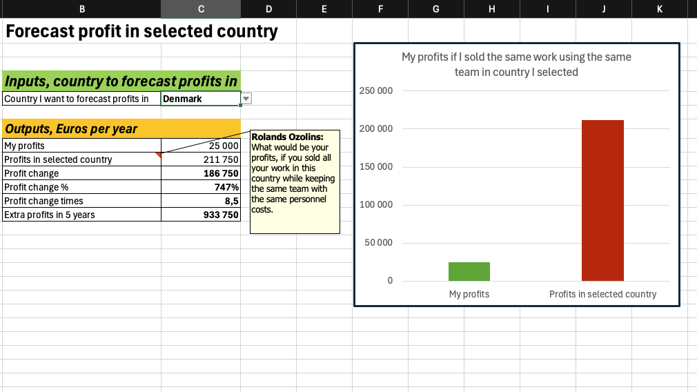Click the red comment indicator triangle
The width and height of the screenshot is (697, 392).
point(159,155)
